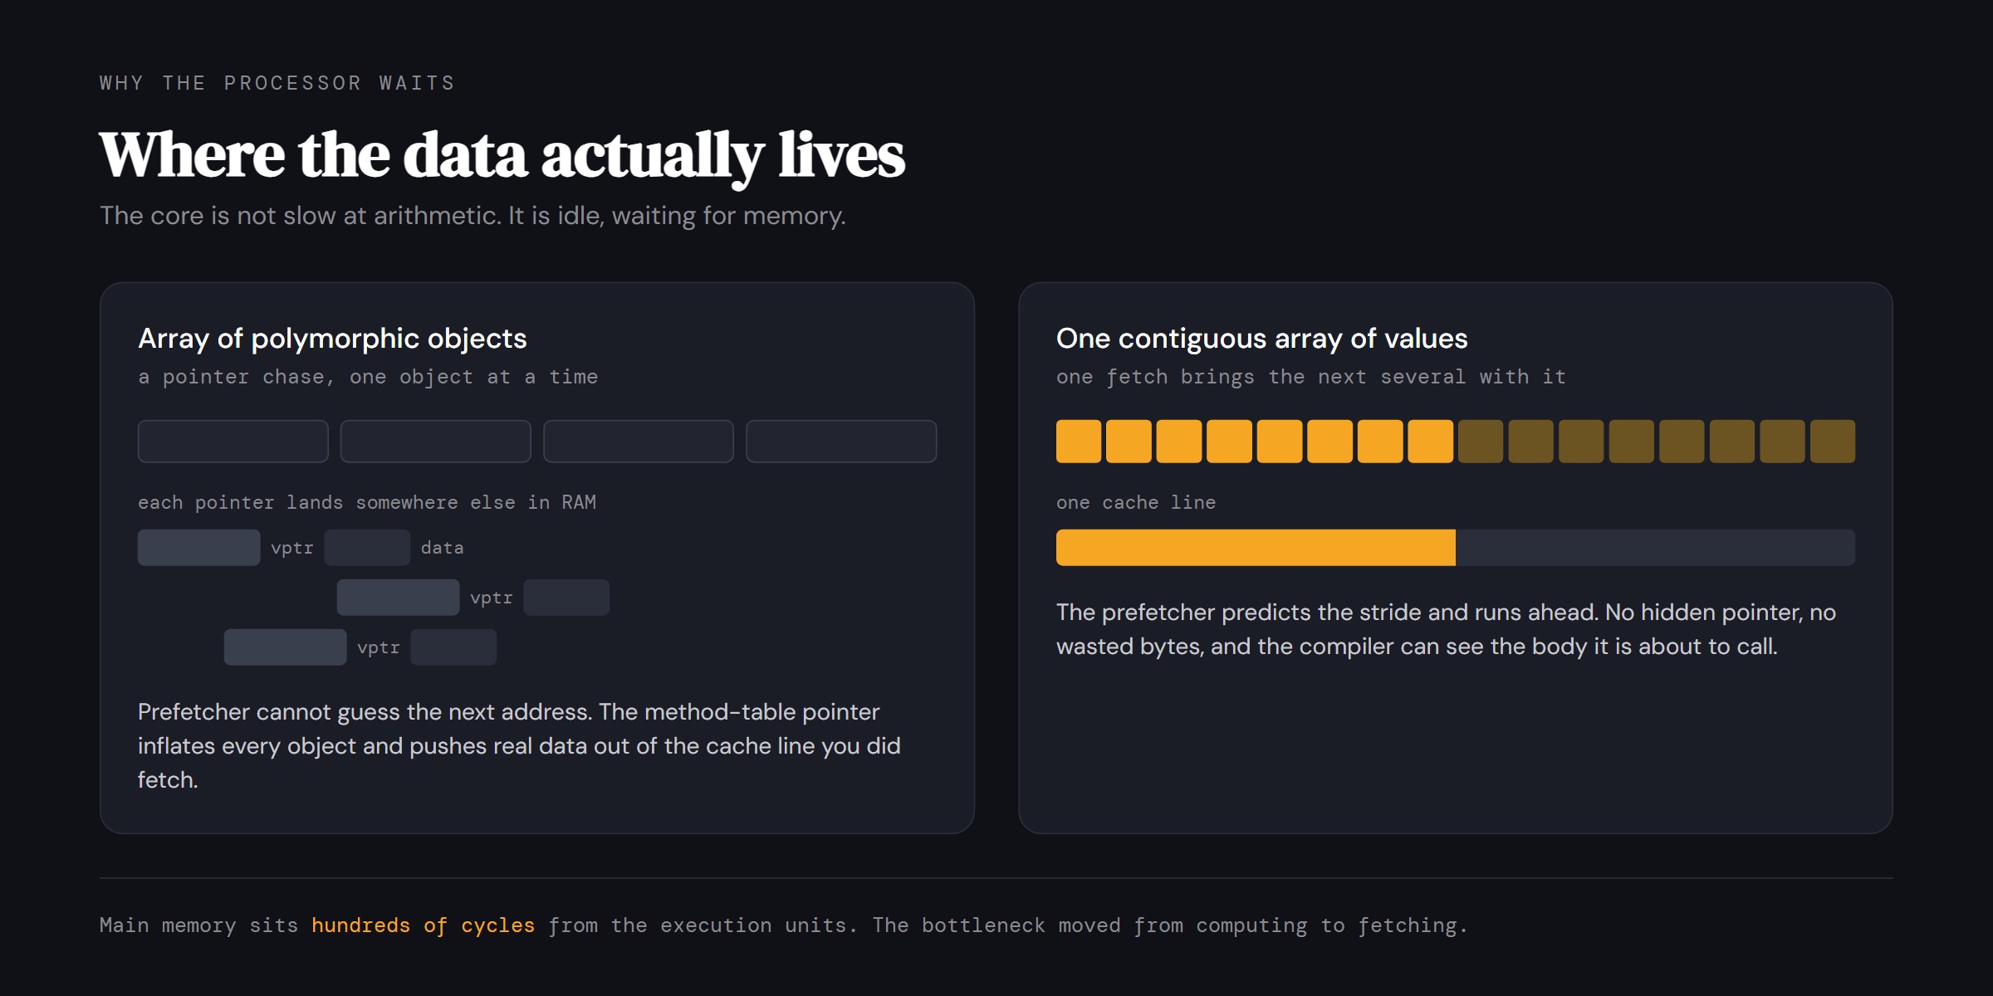Click the 'Where the data actually lives' title
Screen dimensions: 1993x996
(502, 155)
